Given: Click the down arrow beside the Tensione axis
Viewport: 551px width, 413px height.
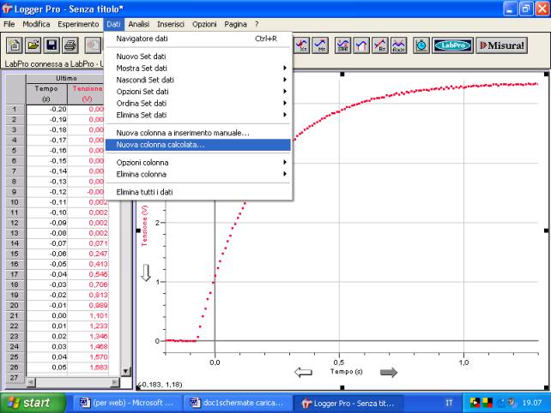Looking at the screenshot, I should [145, 273].
